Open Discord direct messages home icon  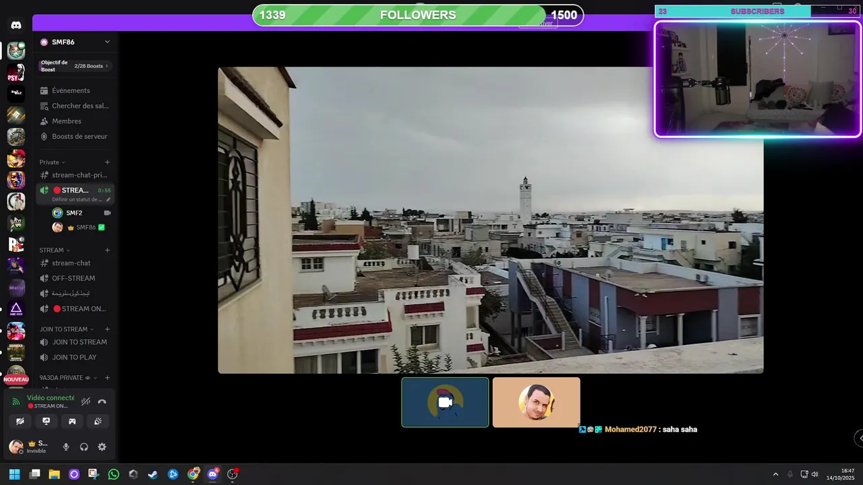(16, 25)
